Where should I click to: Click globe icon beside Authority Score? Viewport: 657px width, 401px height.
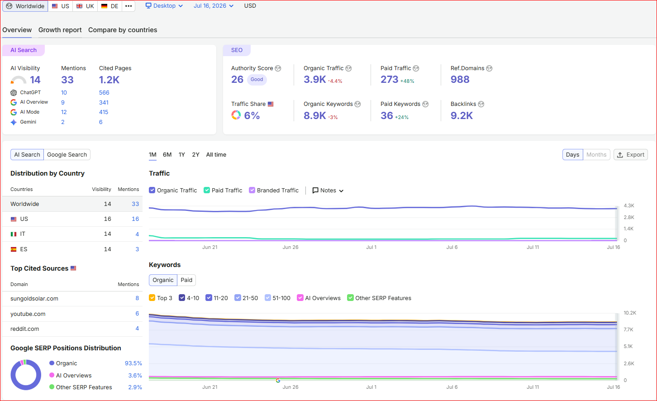278,68
